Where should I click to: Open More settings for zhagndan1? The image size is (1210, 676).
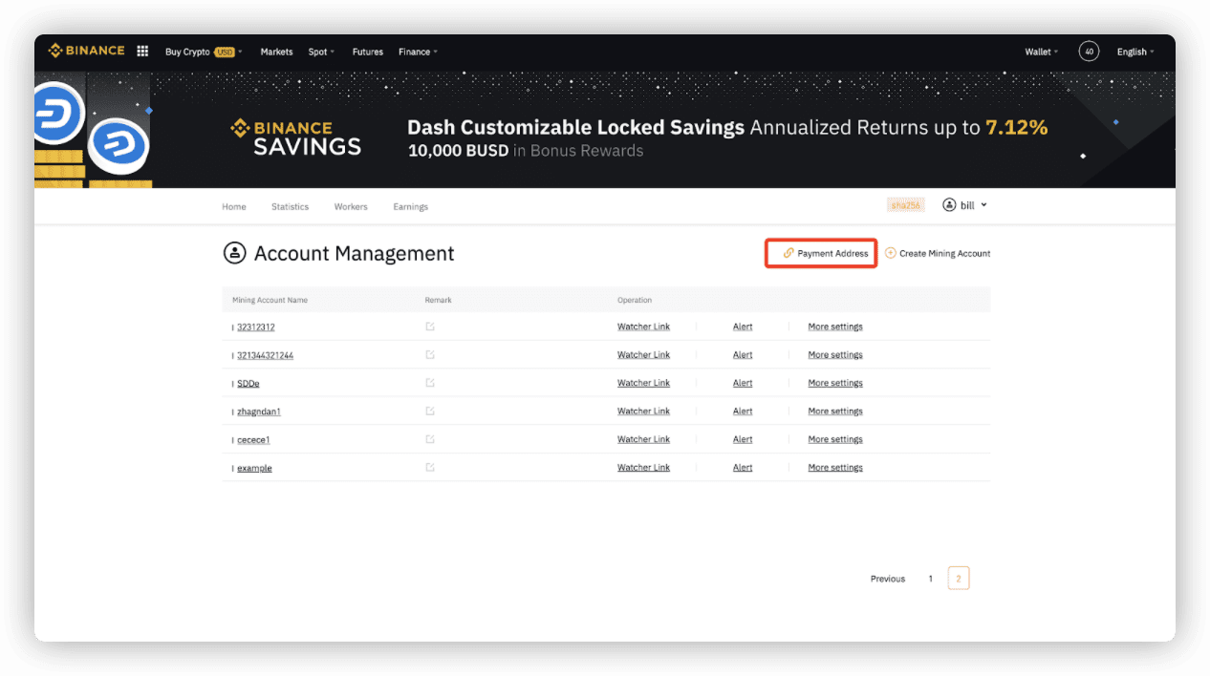coord(835,411)
